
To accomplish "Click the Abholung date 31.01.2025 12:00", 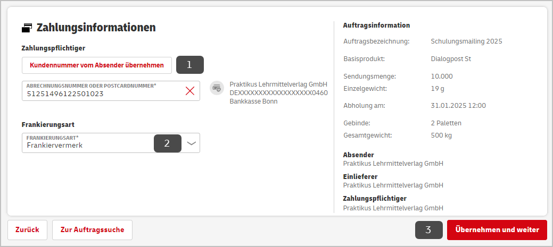I will coord(458,105).
